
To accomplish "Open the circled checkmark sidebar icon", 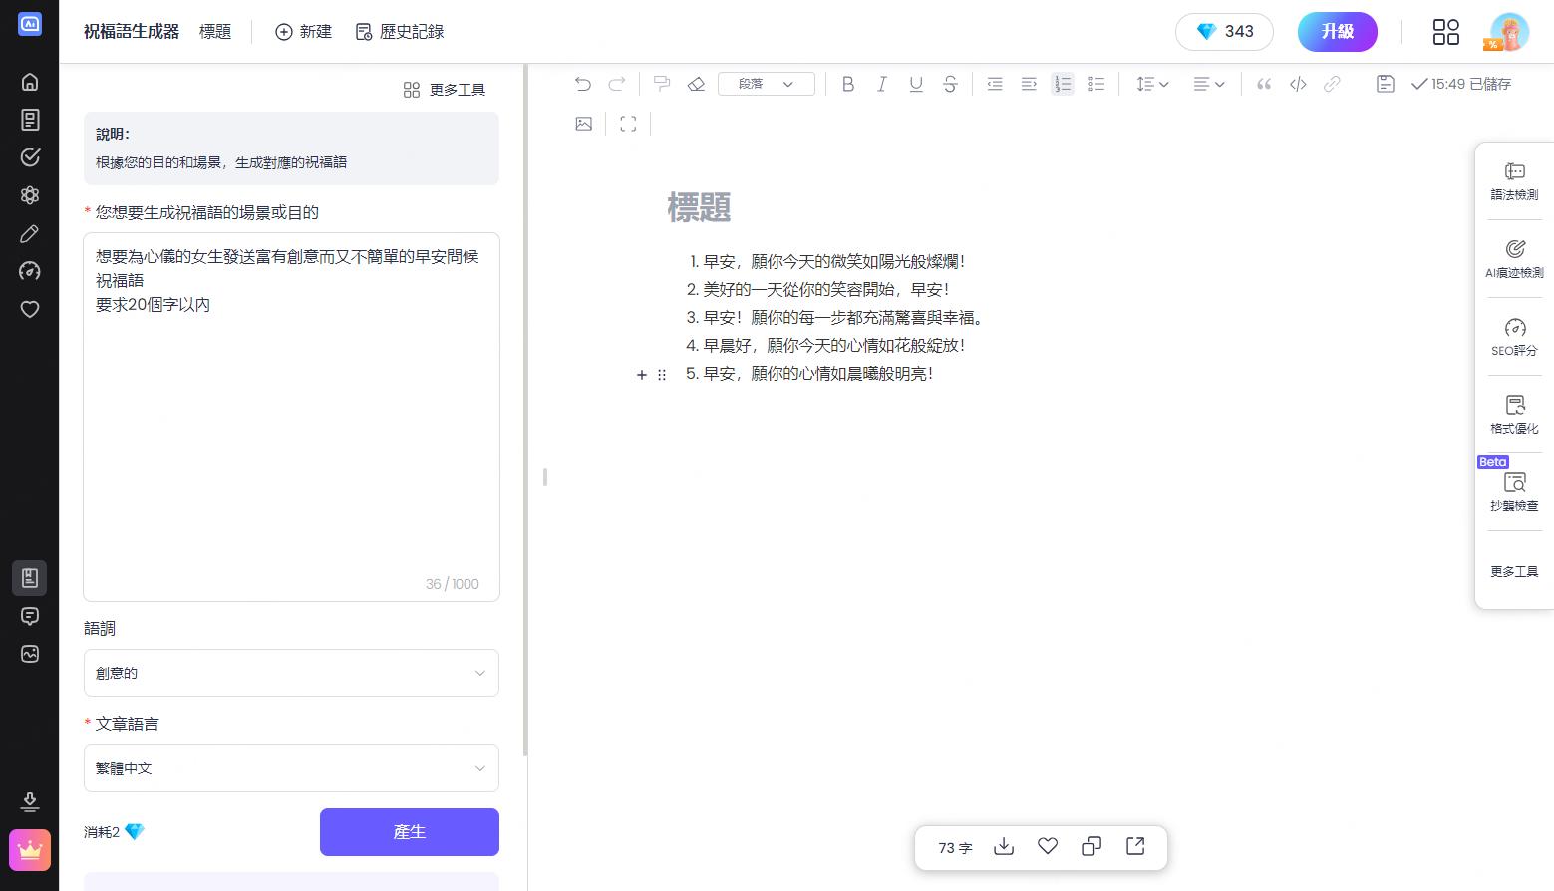I will point(30,157).
